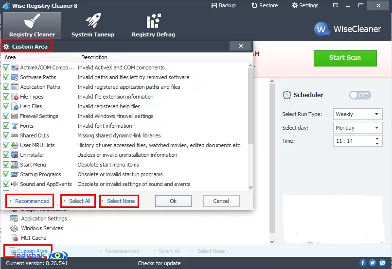Open the Select day dropdown

(x=358, y=128)
